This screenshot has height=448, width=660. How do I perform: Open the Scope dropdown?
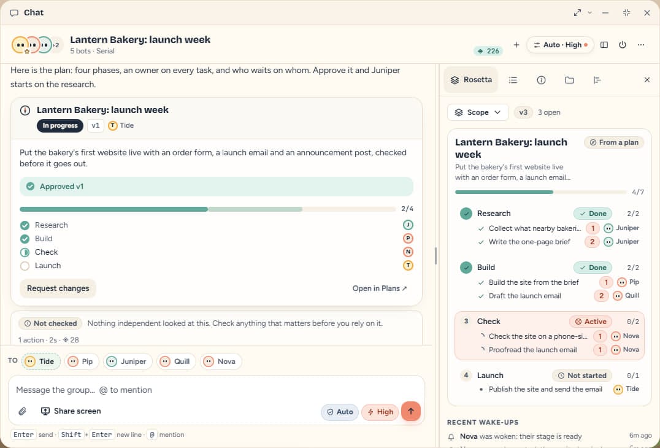pos(478,112)
